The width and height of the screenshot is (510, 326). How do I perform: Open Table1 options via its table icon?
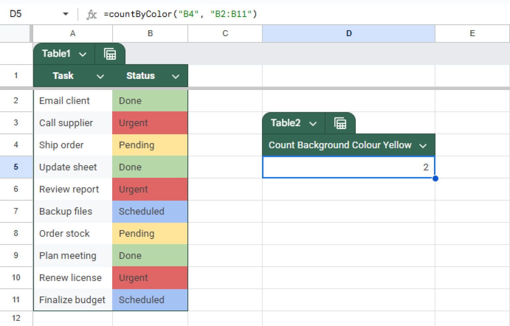click(110, 53)
